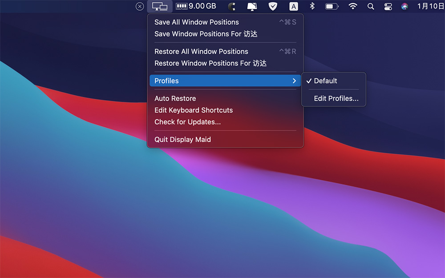Image resolution: width=445 pixels, height=278 pixels.
Task: Expand the Profiles submenu
Action: point(225,81)
